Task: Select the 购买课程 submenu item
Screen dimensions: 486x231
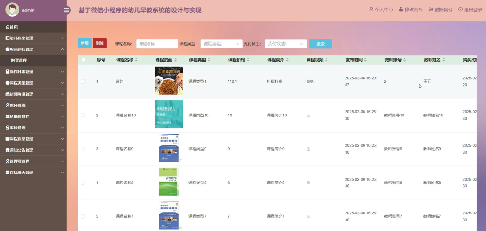Action: (33, 60)
